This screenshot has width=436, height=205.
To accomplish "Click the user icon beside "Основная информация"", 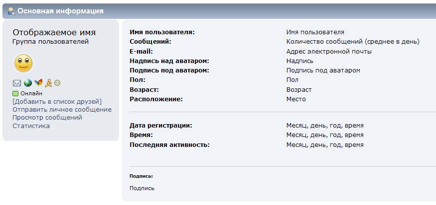I will click(11, 11).
